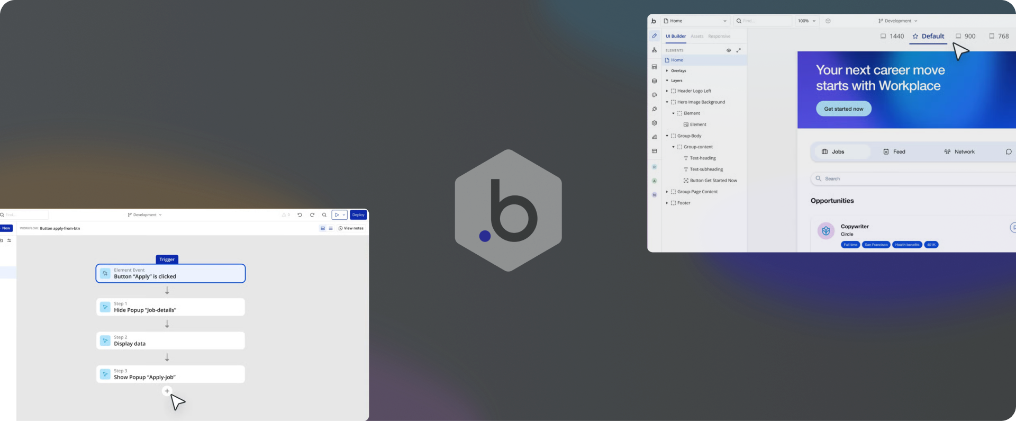Open the Workflow tab icon in the sidebar
Image resolution: width=1016 pixels, height=421 pixels.
click(x=655, y=50)
